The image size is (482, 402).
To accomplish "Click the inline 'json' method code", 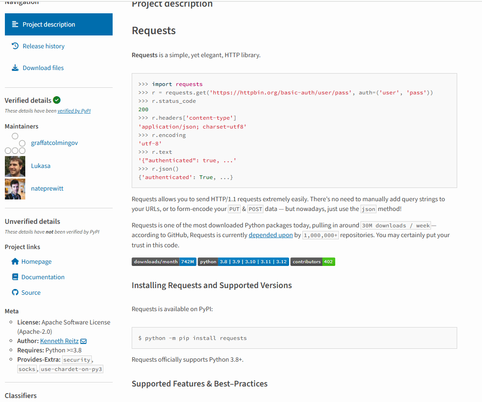I will pyautogui.click(x=368, y=209).
